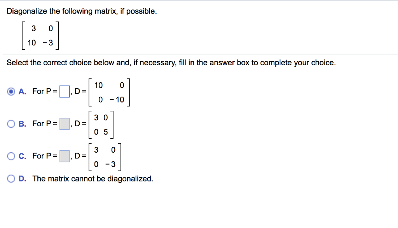Click the 'D =' label in choice B
Screen dimensions: 398x228
[80, 124]
